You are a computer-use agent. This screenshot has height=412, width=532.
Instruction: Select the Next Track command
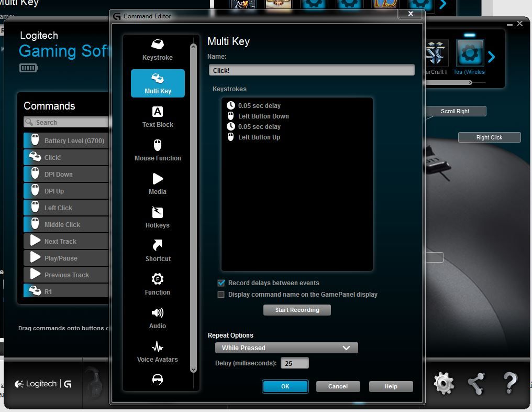coord(66,241)
